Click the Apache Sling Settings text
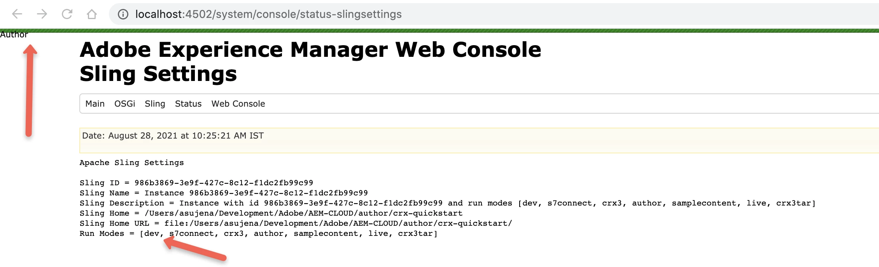 point(131,163)
